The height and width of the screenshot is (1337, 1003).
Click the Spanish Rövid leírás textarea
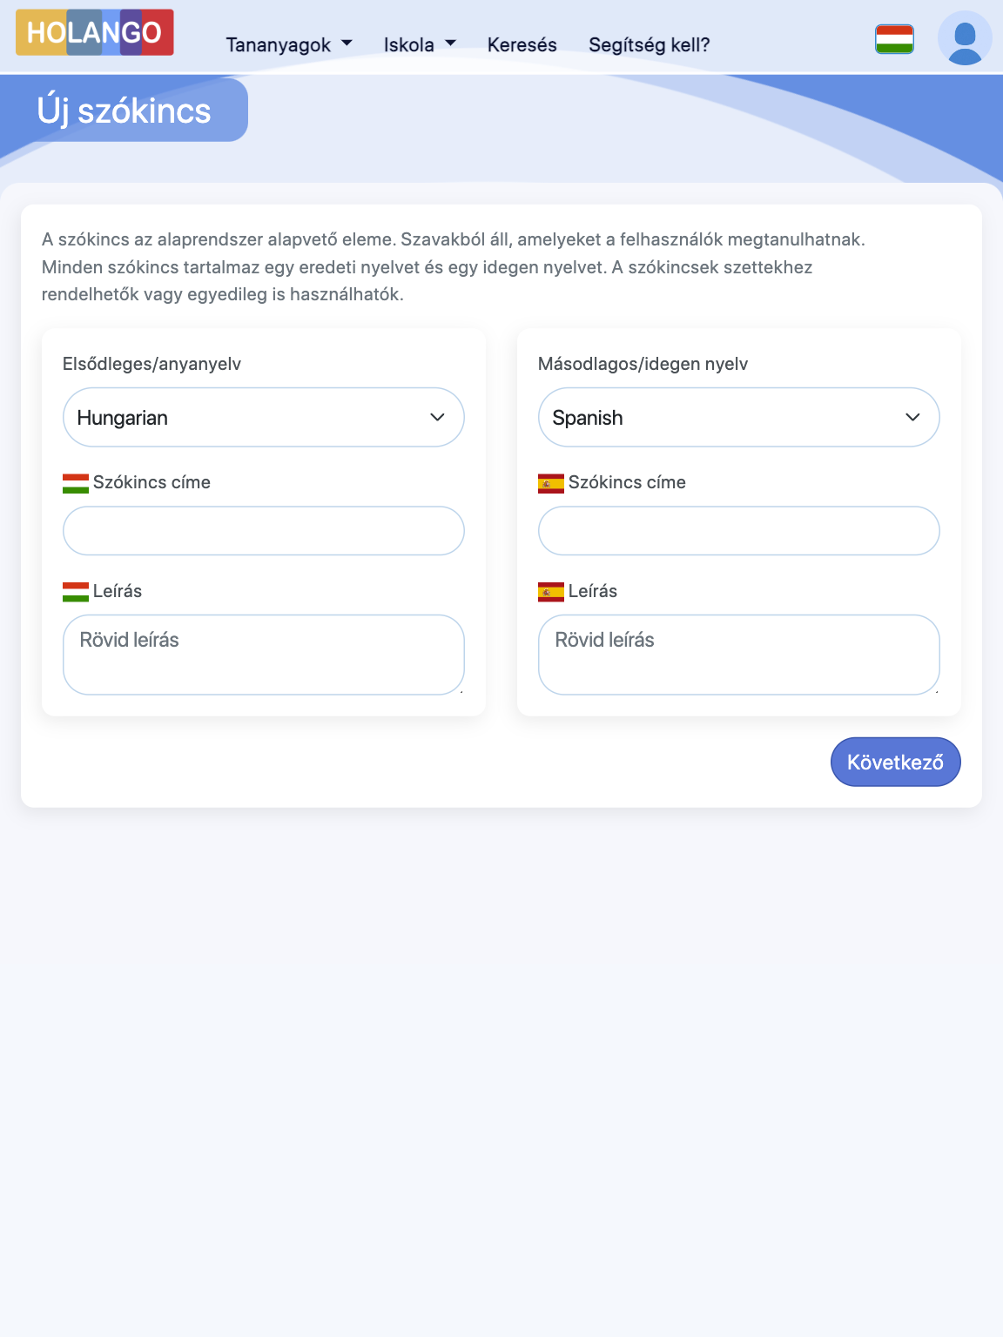[x=738, y=655]
